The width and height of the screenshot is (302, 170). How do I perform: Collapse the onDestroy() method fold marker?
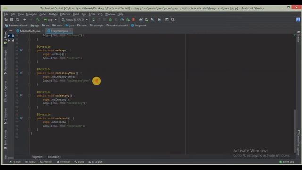click(29, 95)
